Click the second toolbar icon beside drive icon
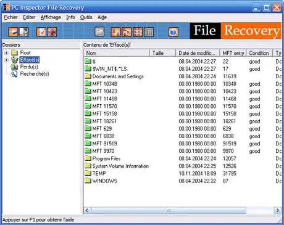Screen dimensions: 284x225 coord(24,32)
